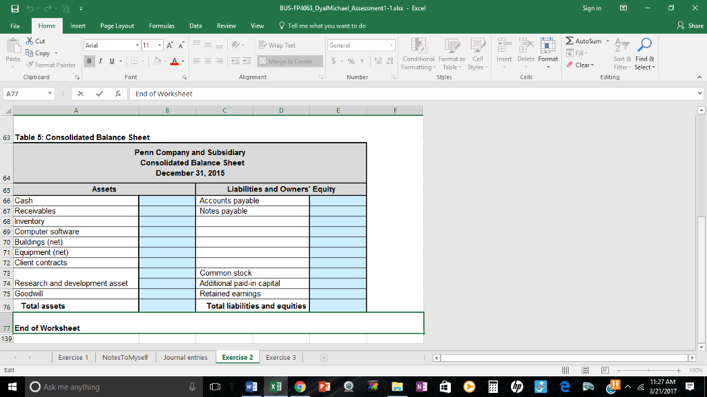Image resolution: width=707 pixels, height=397 pixels.
Task: Apply bold formatting to selected cell
Action: [89, 61]
